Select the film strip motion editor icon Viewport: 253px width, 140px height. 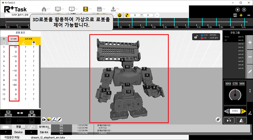pos(86,9)
